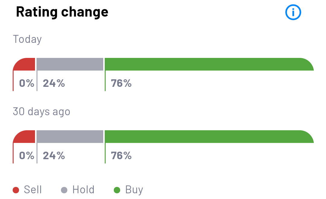The width and height of the screenshot is (326, 199).
Task: Click the "30 days ago" section label
Action: (x=41, y=112)
